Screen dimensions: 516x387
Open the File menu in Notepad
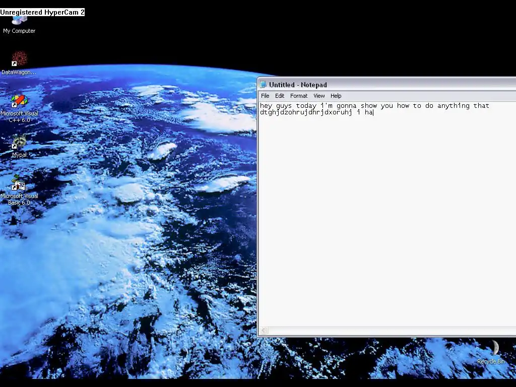(265, 96)
